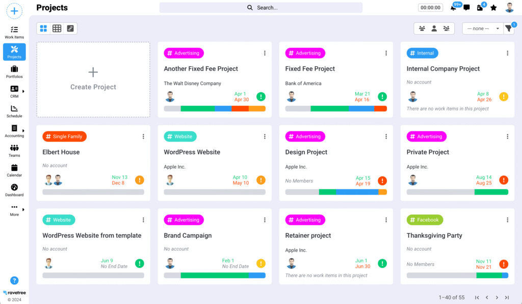The image size is (522, 304).
Task: Click the blue plus add button
Action: (14, 10)
